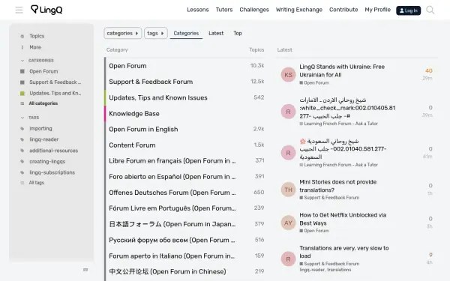
Task: Click the keyboard shortcuts icon in sidebar footer
Action: click(85, 270)
